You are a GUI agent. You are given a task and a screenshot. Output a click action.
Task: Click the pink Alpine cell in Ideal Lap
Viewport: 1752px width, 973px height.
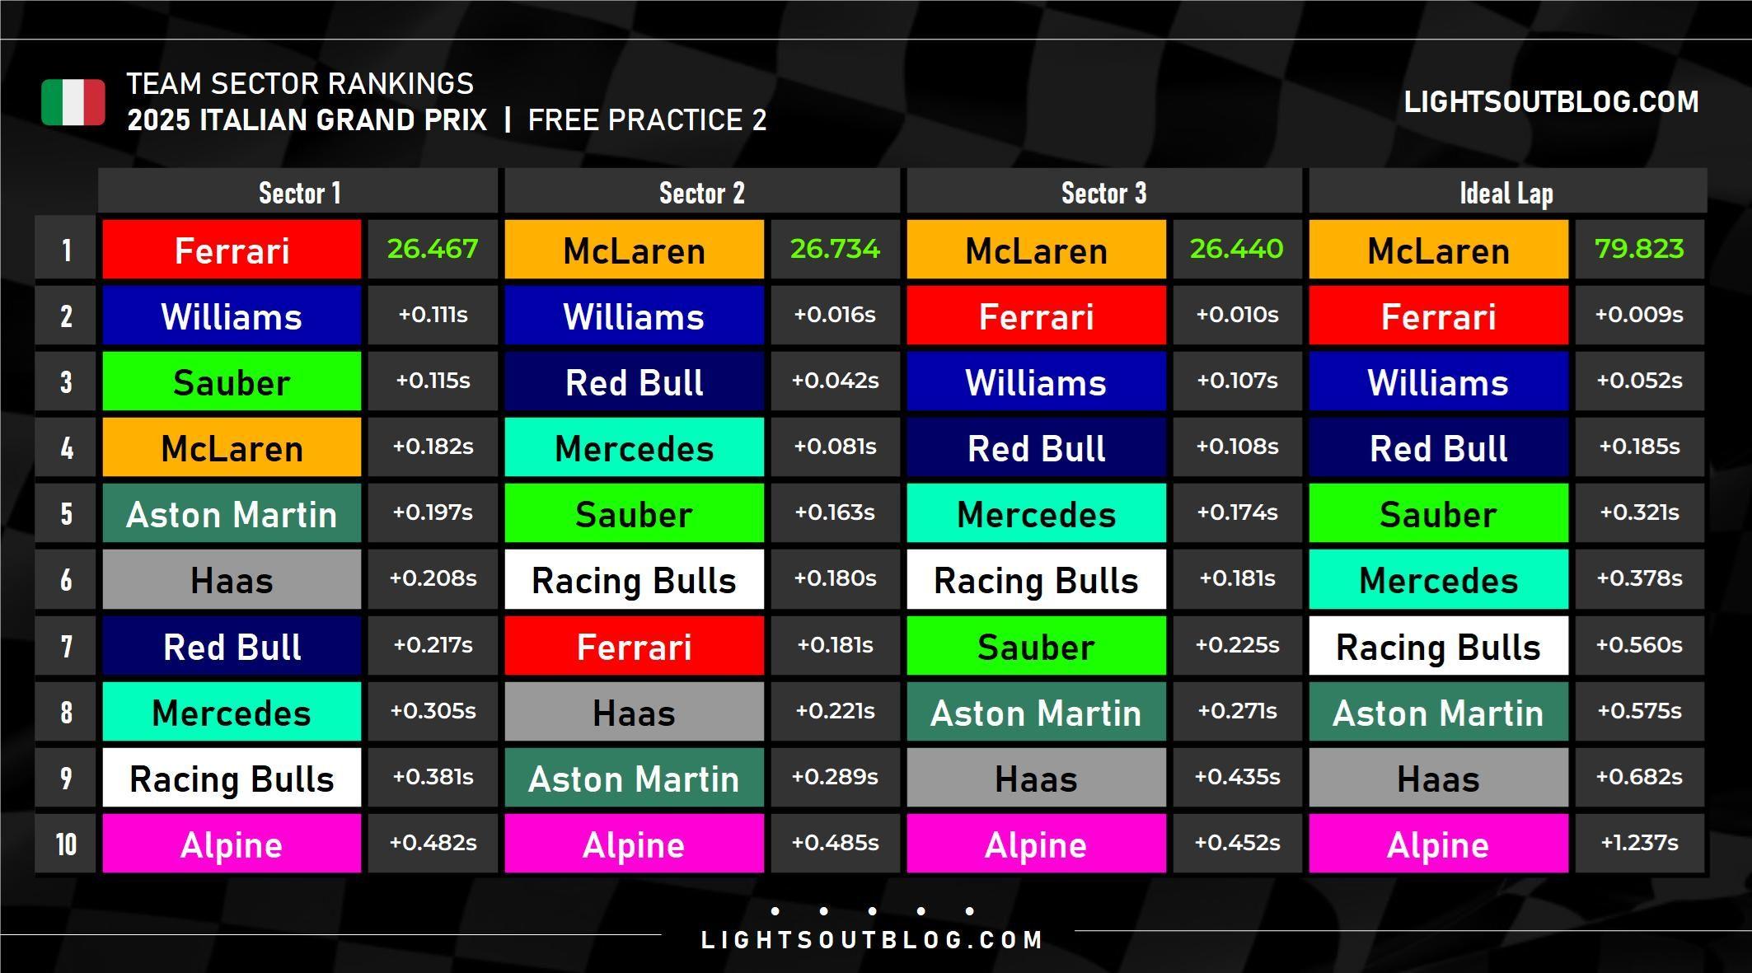pos(1438,844)
